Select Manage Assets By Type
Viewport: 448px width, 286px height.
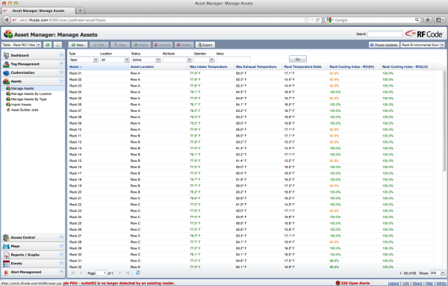click(x=28, y=99)
